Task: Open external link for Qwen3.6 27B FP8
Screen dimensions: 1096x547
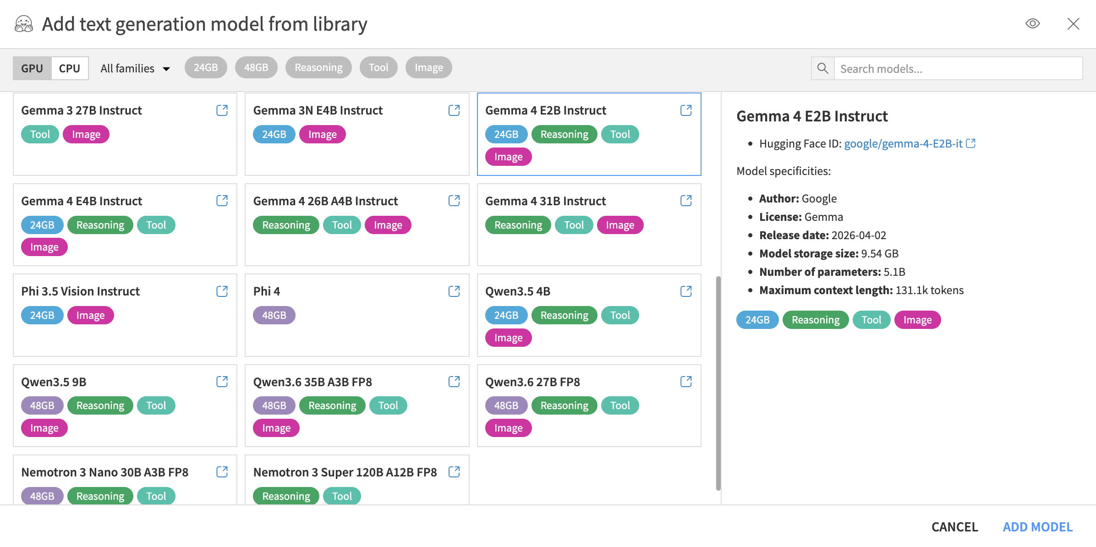Action: point(686,382)
